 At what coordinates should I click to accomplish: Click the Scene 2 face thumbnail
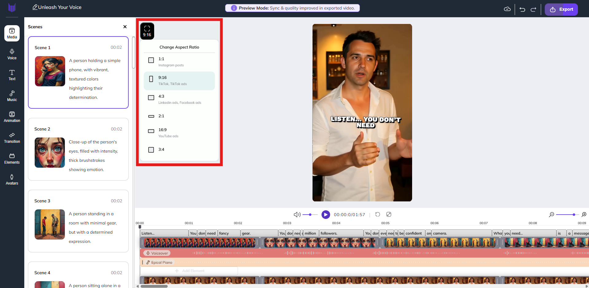(50, 153)
